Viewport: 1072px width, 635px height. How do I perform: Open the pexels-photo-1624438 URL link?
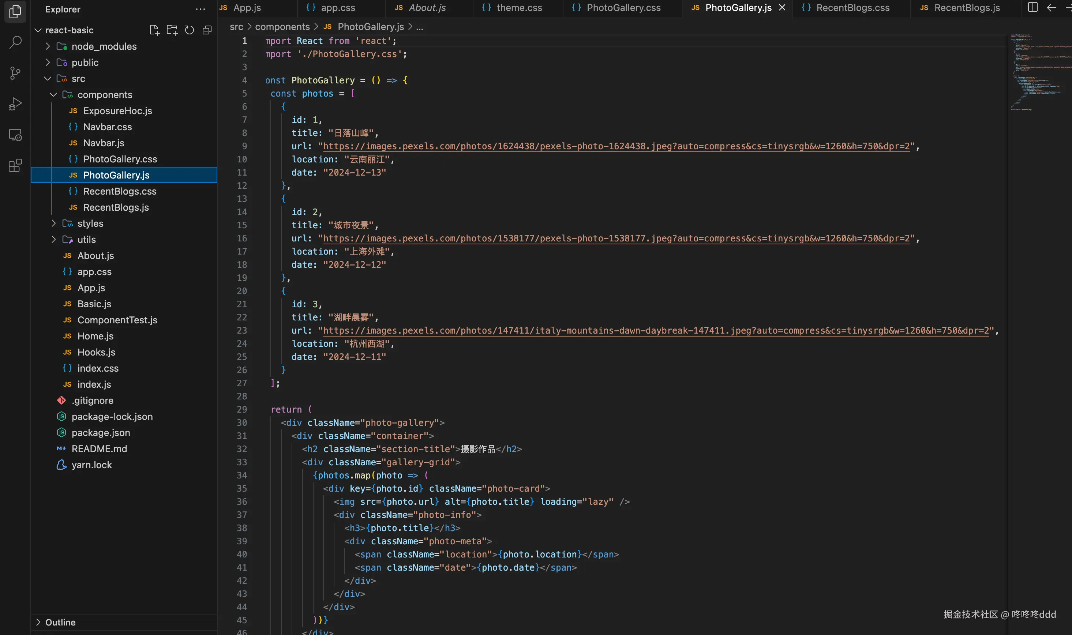coord(616,146)
